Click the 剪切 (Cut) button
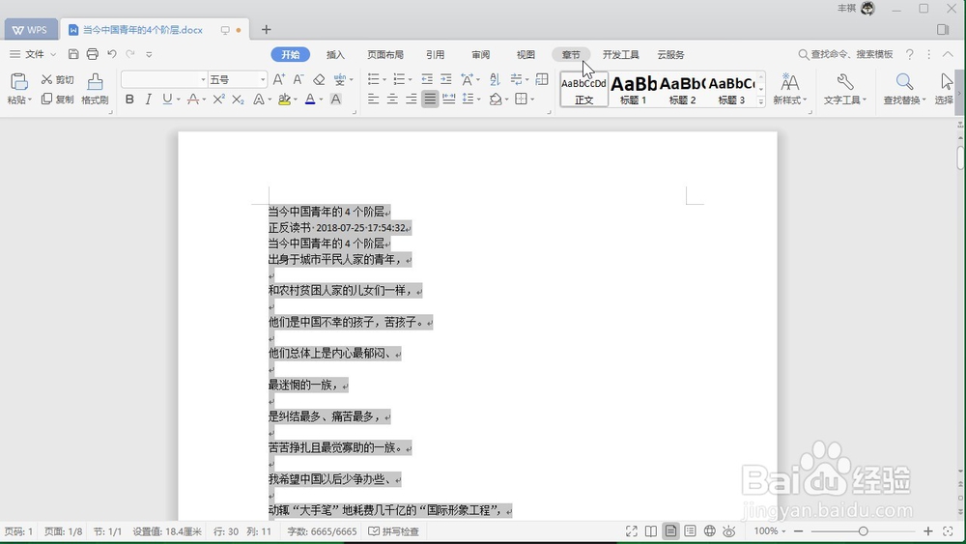The width and height of the screenshot is (966, 544). (x=57, y=79)
